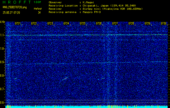Click the 0.8 frequency axis label
Viewport: 170px width, 108px height.
pos(2,76)
